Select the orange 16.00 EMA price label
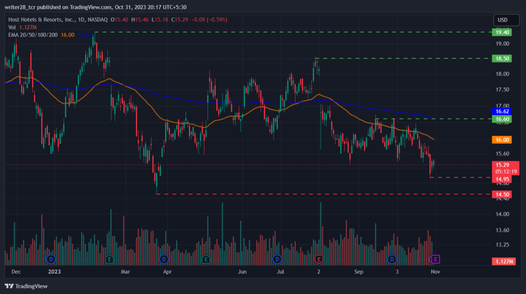The height and width of the screenshot is (294, 526). pos(502,140)
